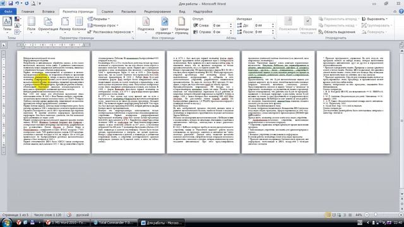Minimize the ribbon with the caret icon
Viewport: 404px width, 227px height.
(x=395, y=11)
